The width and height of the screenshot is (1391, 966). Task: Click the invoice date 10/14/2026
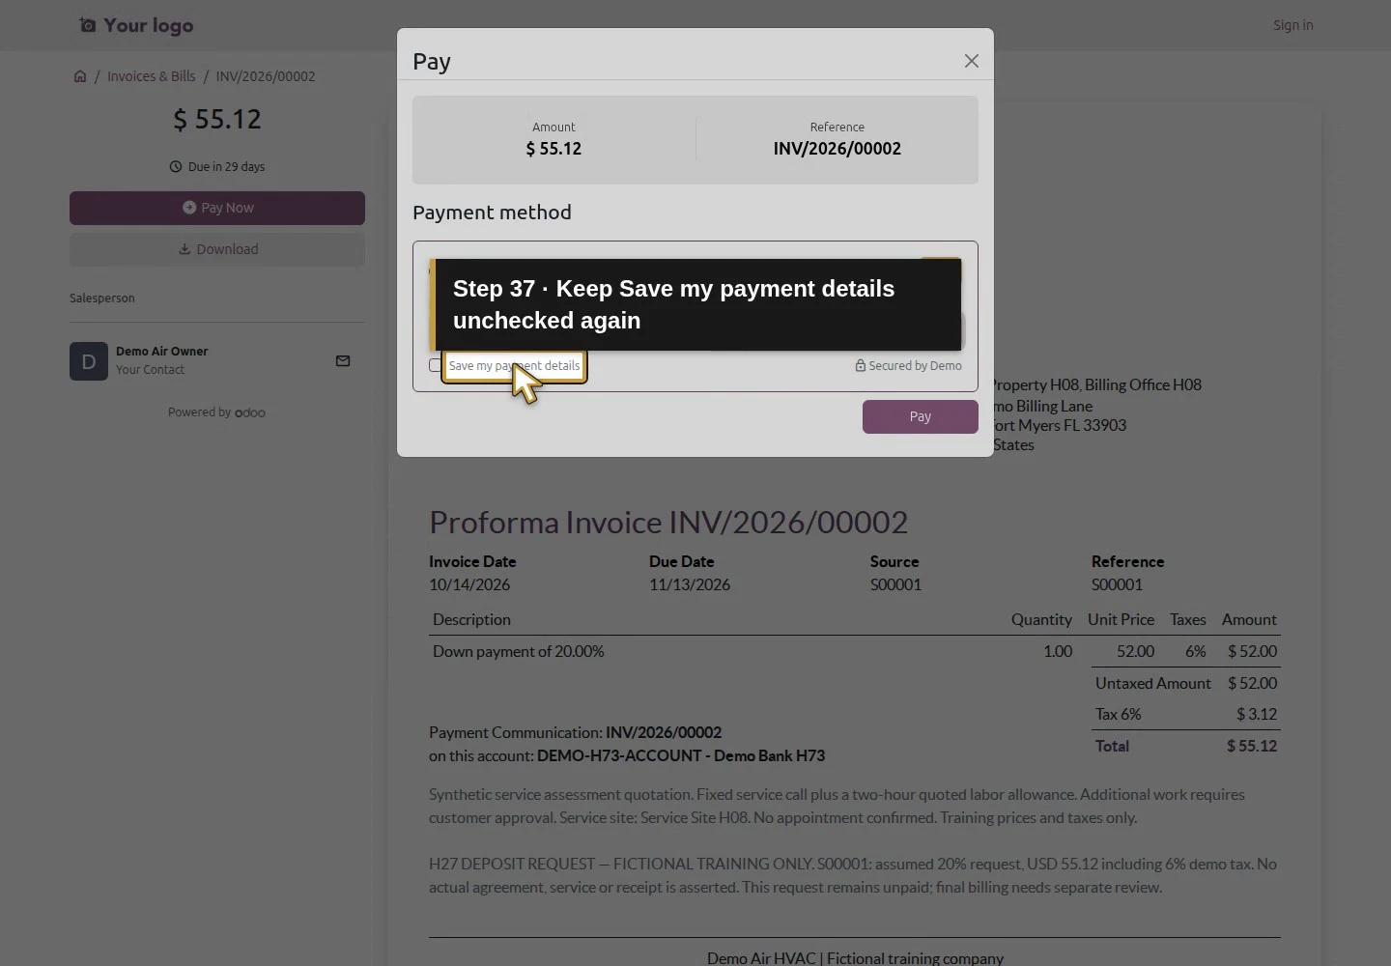pyautogui.click(x=469, y=584)
